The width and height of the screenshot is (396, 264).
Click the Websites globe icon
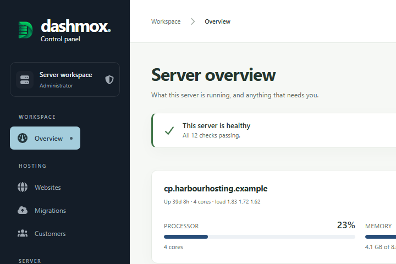pyautogui.click(x=23, y=187)
